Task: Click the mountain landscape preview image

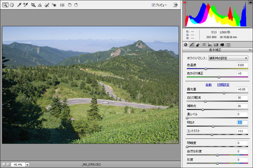Action: (x=90, y=85)
